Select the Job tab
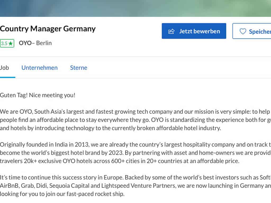Screen dimensions: 271x203 click(4, 68)
